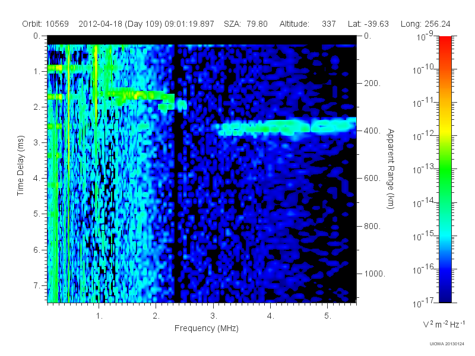Image resolution: width=475 pixels, height=356 pixels.
Task: Click the '5.' tick on frequency axis
Action: coord(328,316)
